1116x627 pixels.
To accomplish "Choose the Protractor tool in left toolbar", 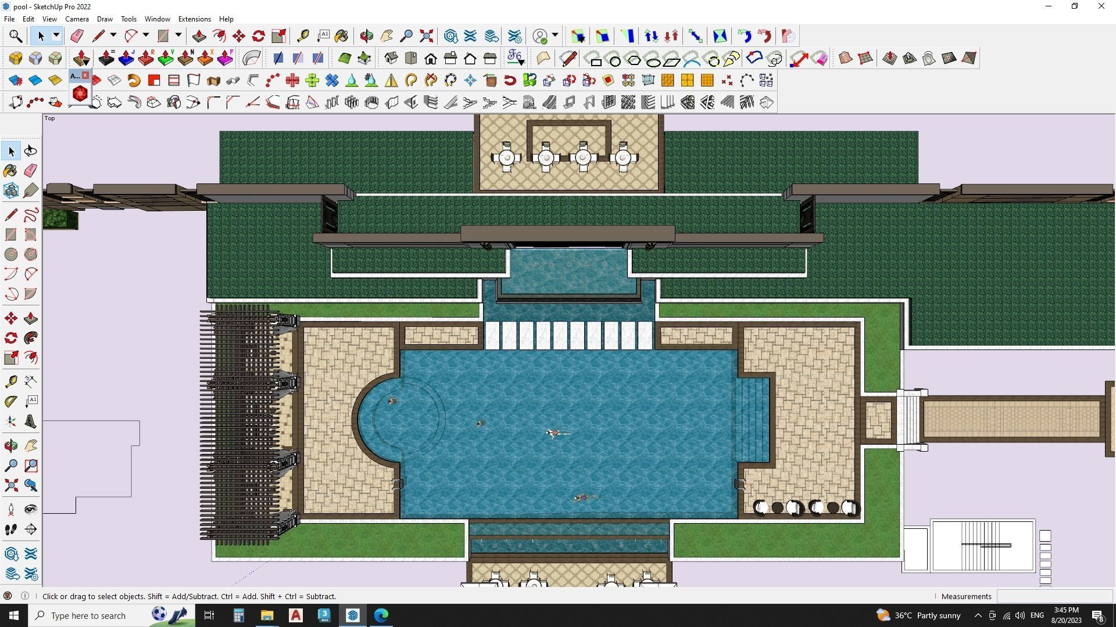I will click(x=10, y=402).
